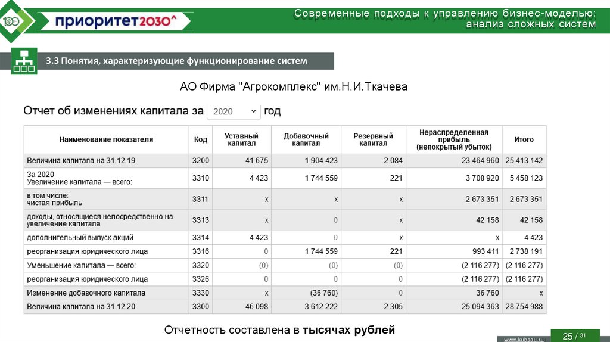Click the value 993 411 in row 3316
This screenshot has width=610, height=342.
[486, 251]
